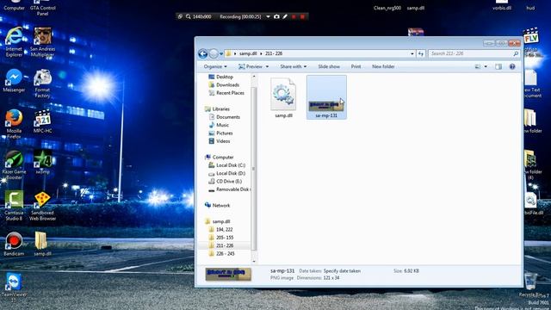Select the samp.dll file in folder
The width and height of the screenshot is (551, 310).
[283, 97]
